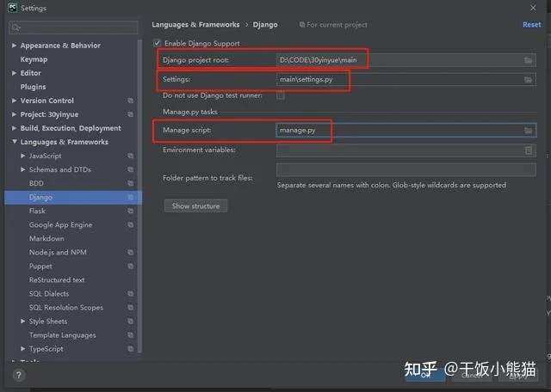Viewport: 551px width, 392px height.
Task: Click the folder browse icon for Django project root
Action: click(x=528, y=60)
